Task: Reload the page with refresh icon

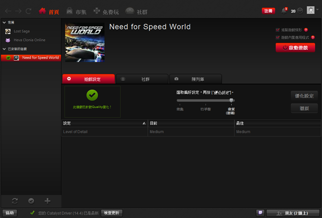Action: pyautogui.click(x=28, y=11)
